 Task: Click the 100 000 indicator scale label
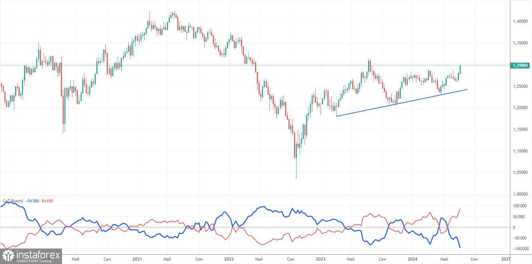520,206
